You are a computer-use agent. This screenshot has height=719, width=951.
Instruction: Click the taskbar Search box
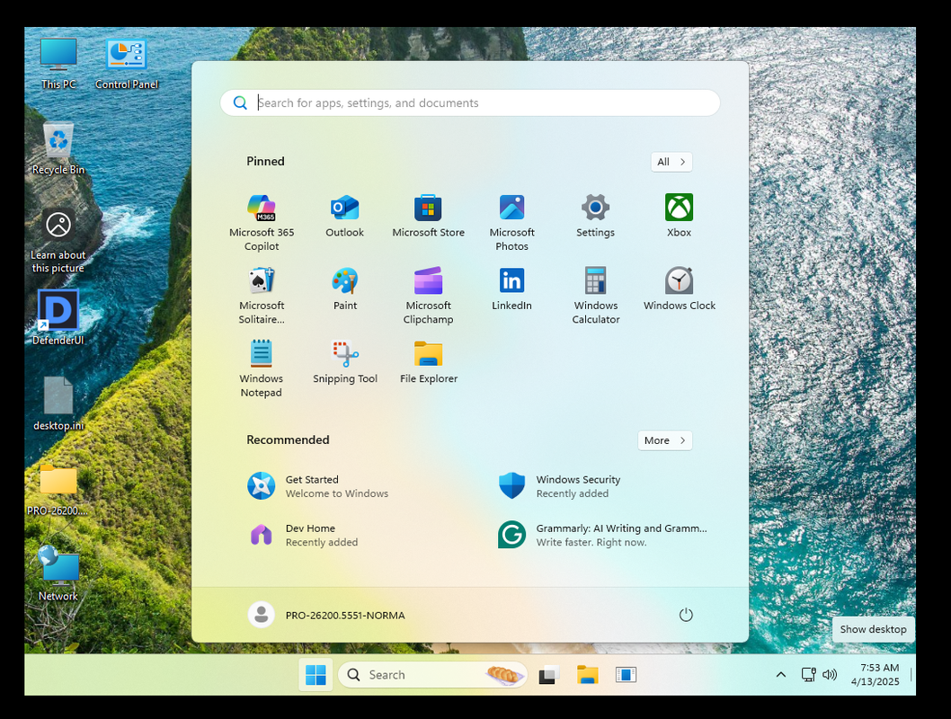click(431, 675)
